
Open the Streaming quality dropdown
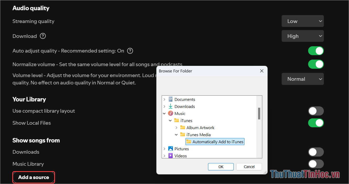point(303,21)
